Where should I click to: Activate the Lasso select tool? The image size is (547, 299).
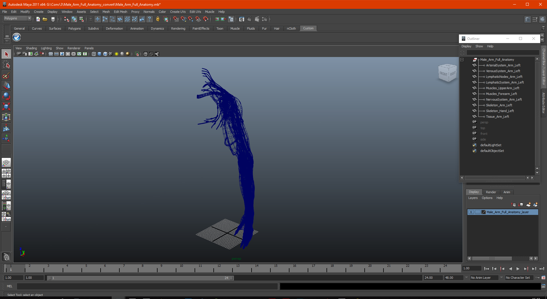coord(6,65)
